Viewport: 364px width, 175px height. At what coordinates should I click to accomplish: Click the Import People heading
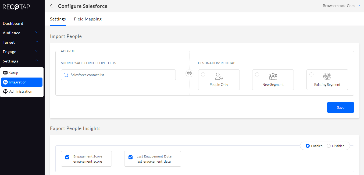coord(66,36)
